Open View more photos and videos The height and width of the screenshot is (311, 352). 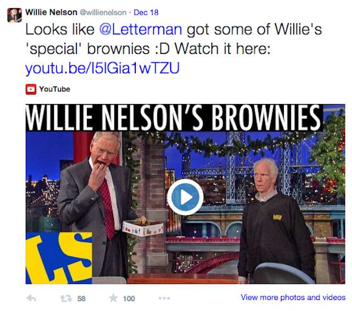pos(293,297)
